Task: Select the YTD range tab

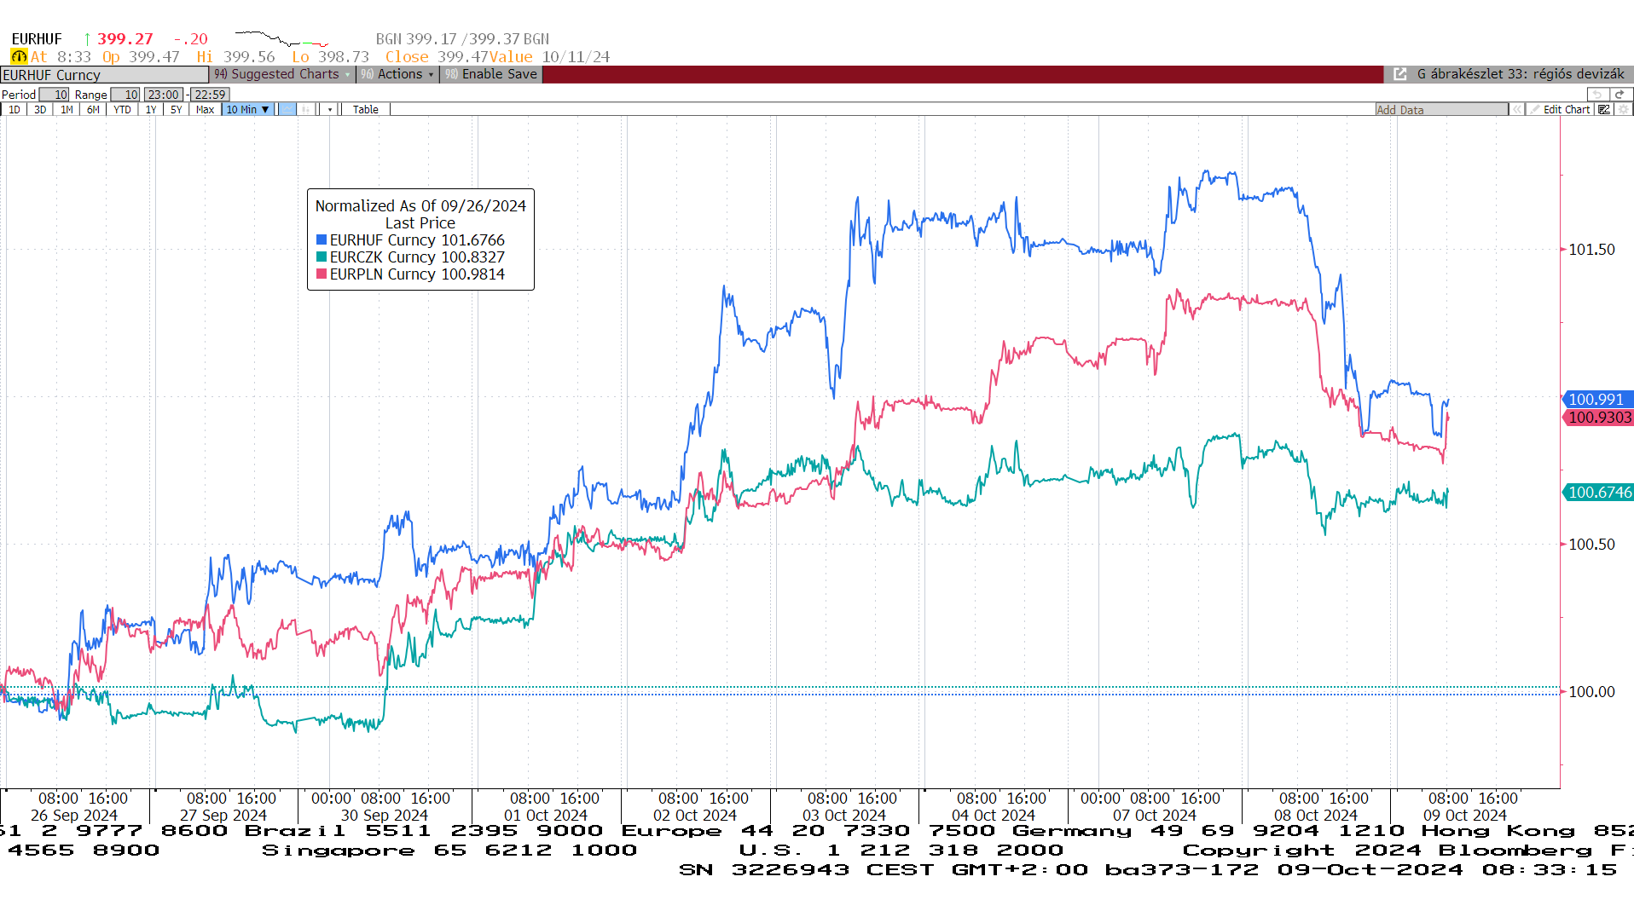Action: coord(122,109)
